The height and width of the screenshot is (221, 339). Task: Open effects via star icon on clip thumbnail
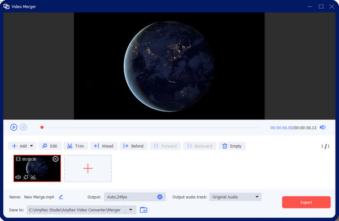26,177
